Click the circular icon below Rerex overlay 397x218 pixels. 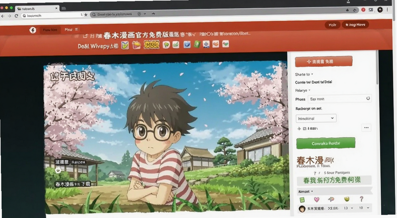[x=58, y=170]
